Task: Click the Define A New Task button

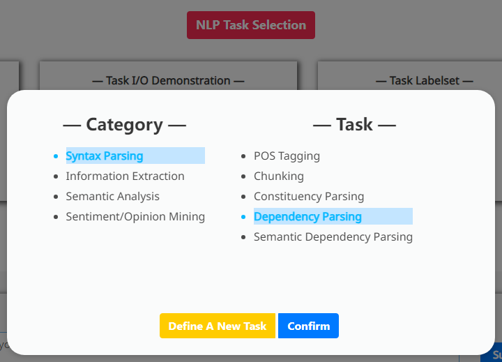Action: [x=218, y=326]
